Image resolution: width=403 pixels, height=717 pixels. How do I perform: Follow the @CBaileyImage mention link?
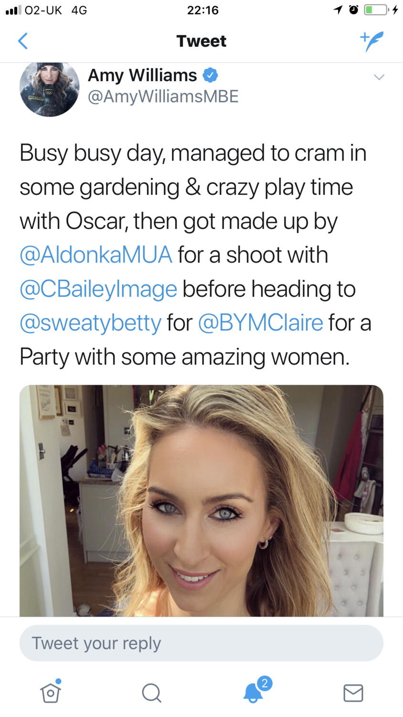[98, 289]
